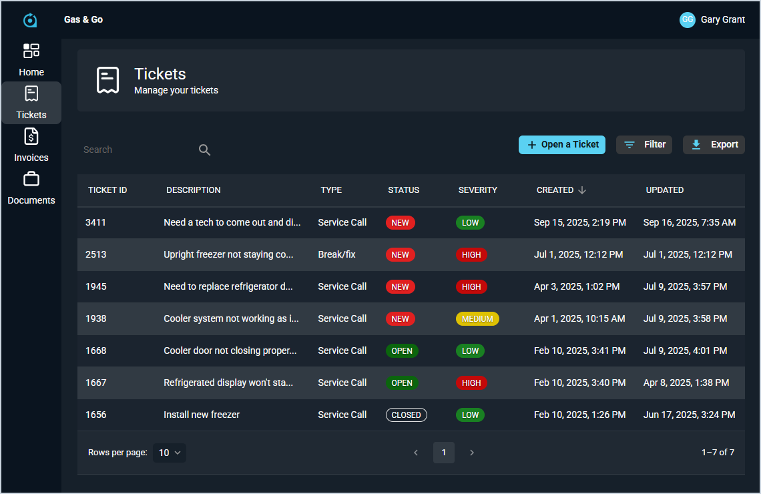This screenshot has width=761, height=494.
Task: Click the yellow MEDIUM severity badge
Action: tap(477, 319)
